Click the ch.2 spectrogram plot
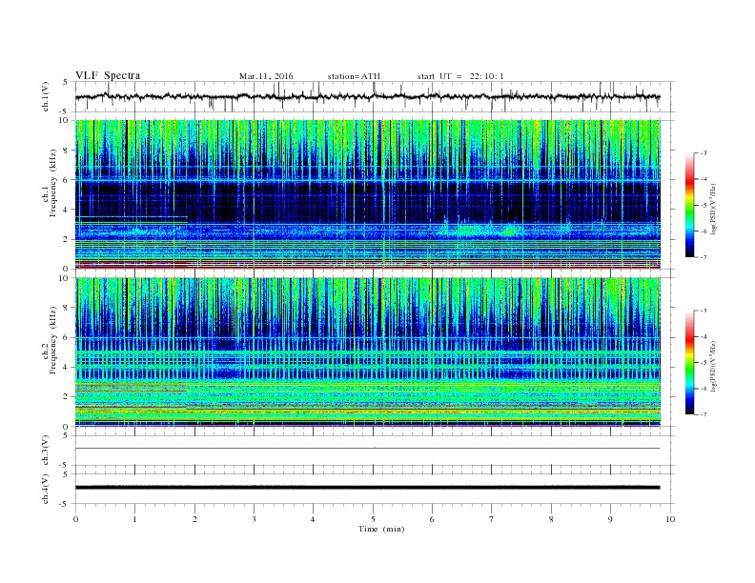Image resolution: width=755 pixels, height=583 pixels. point(368,352)
